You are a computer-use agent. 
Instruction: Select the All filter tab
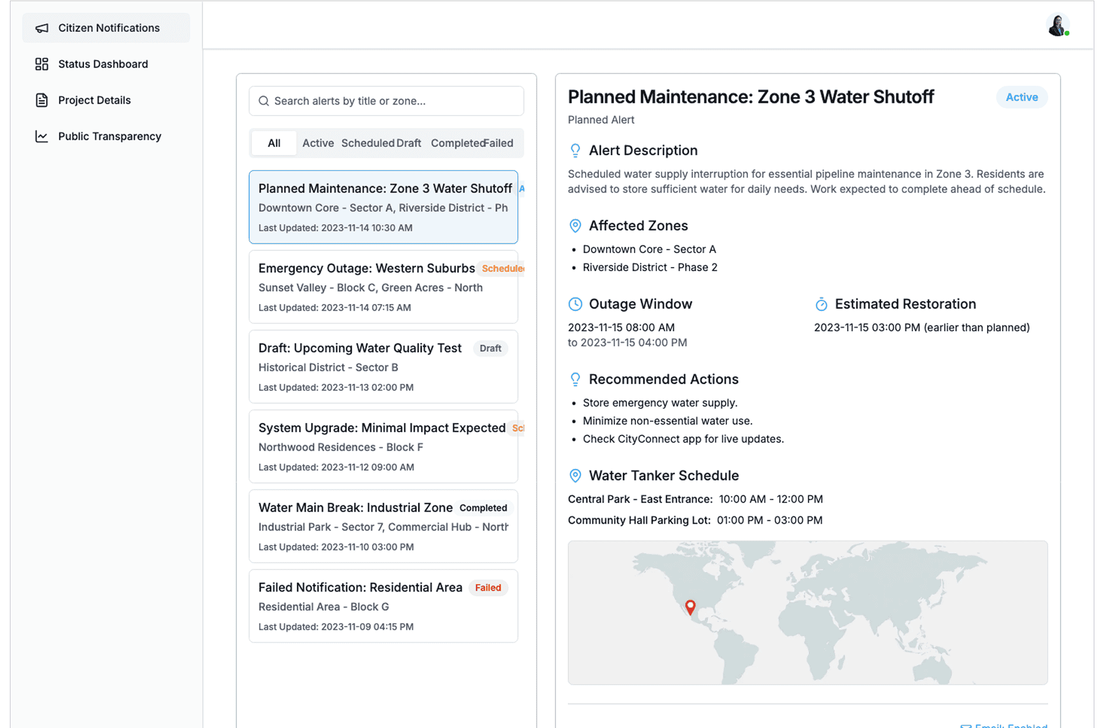[x=274, y=143]
